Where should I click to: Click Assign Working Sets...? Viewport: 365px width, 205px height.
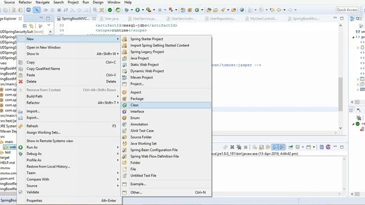click(x=43, y=133)
